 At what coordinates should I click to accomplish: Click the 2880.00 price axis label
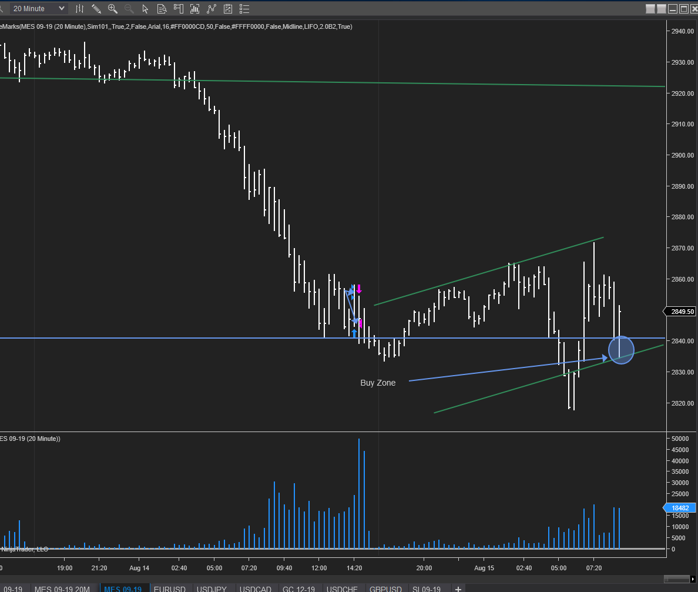click(682, 217)
